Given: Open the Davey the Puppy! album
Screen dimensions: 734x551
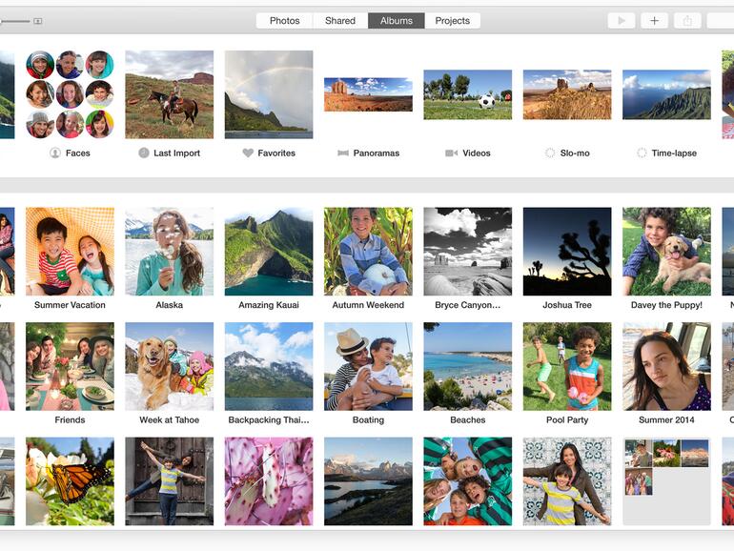Looking at the screenshot, I should pyautogui.click(x=666, y=252).
